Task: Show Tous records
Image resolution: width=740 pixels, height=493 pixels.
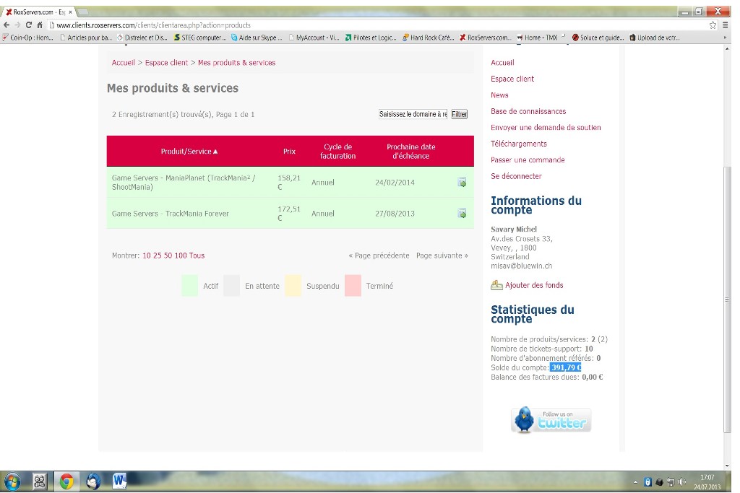Action: (x=197, y=256)
